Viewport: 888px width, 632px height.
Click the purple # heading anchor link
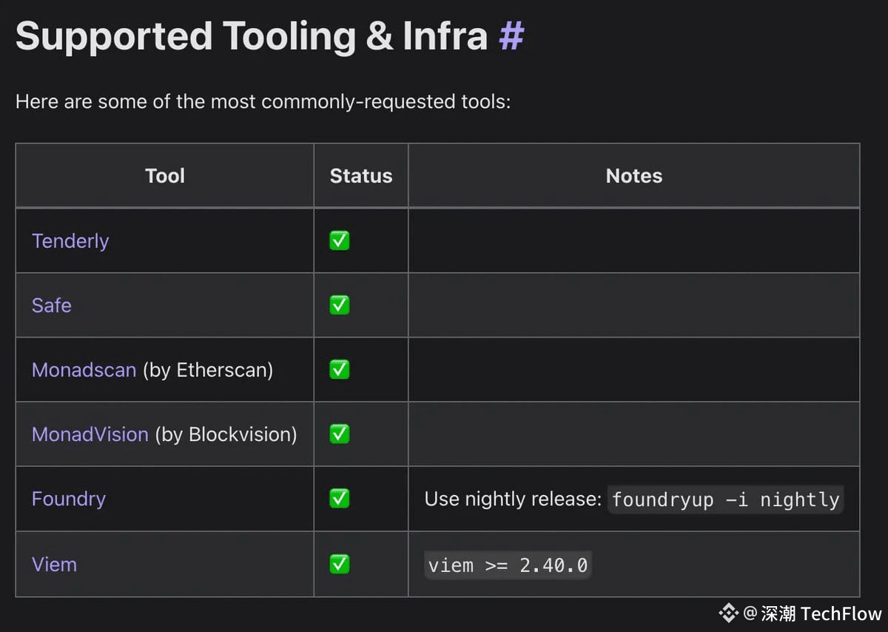coord(511,36)
